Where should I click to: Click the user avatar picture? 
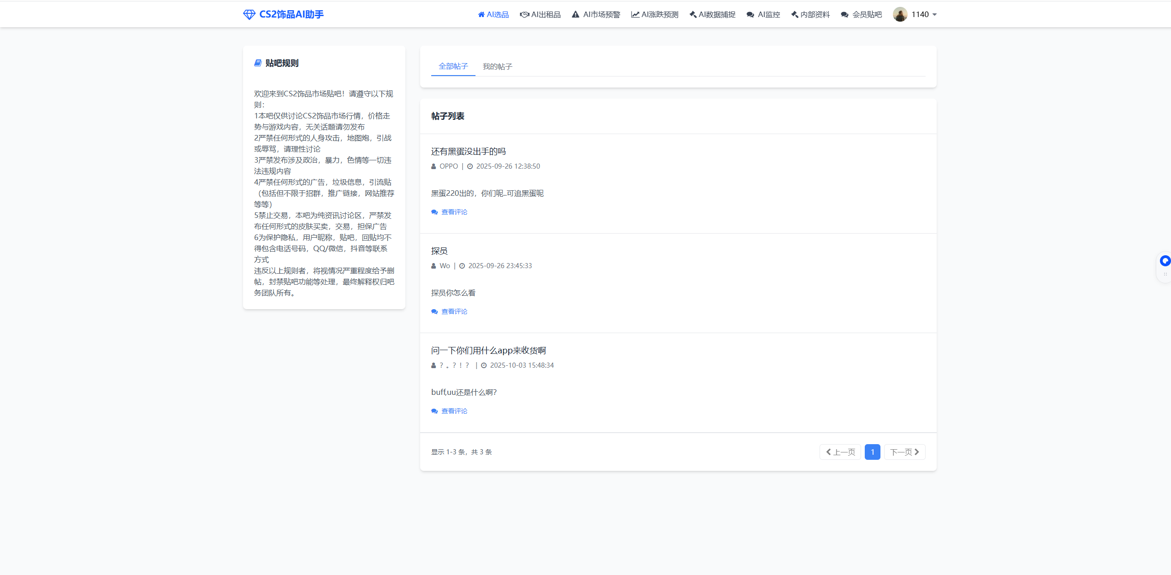tap(900, 15)
